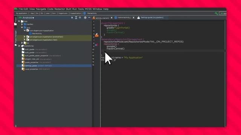Hide the project panel with minus icon

[x=89, y=18]
